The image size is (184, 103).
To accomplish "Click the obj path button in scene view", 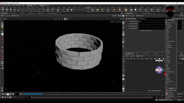I will click(8, 16).
